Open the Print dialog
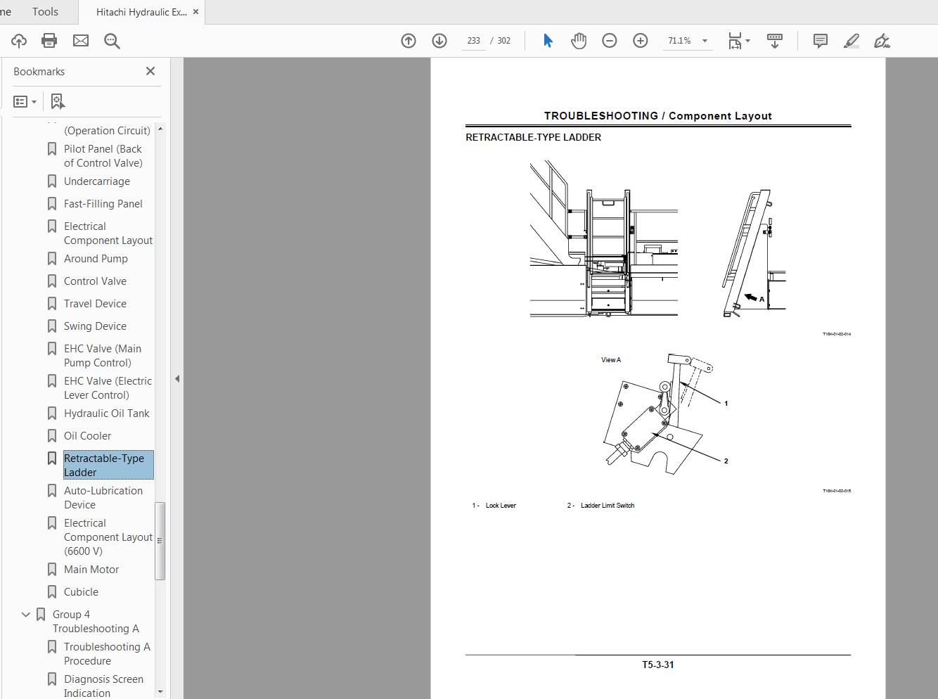 pyautogui.click(x=49, y=40)
